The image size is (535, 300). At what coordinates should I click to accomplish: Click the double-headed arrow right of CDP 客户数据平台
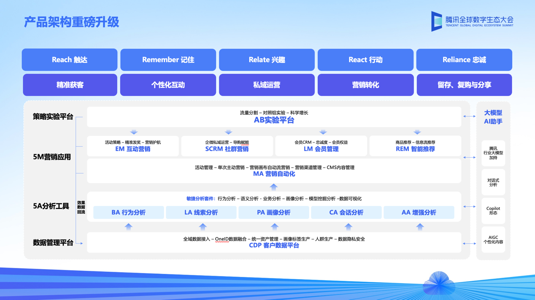click(x=469, y=243)
